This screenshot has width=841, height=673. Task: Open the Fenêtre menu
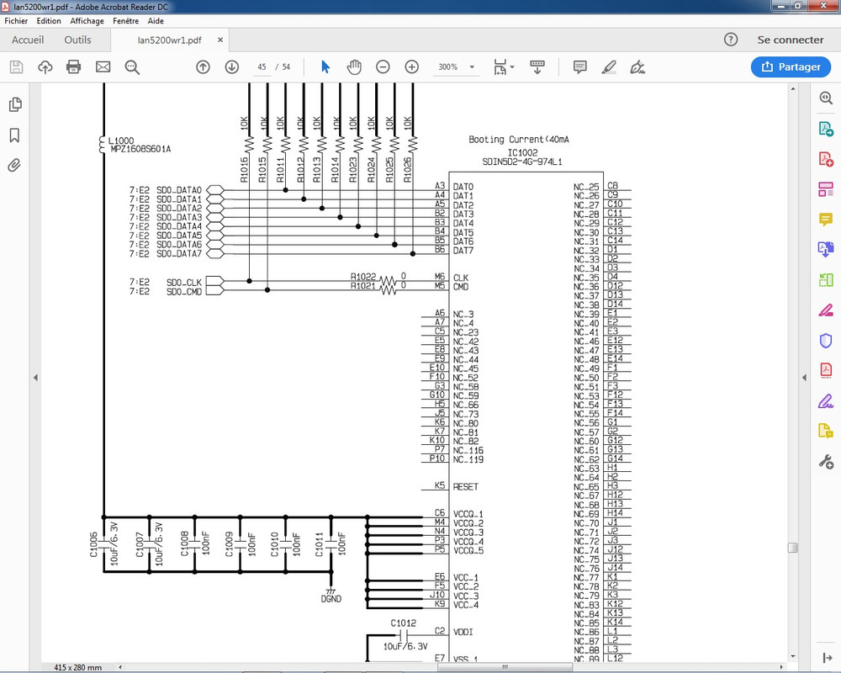click(x=125, y=21)
